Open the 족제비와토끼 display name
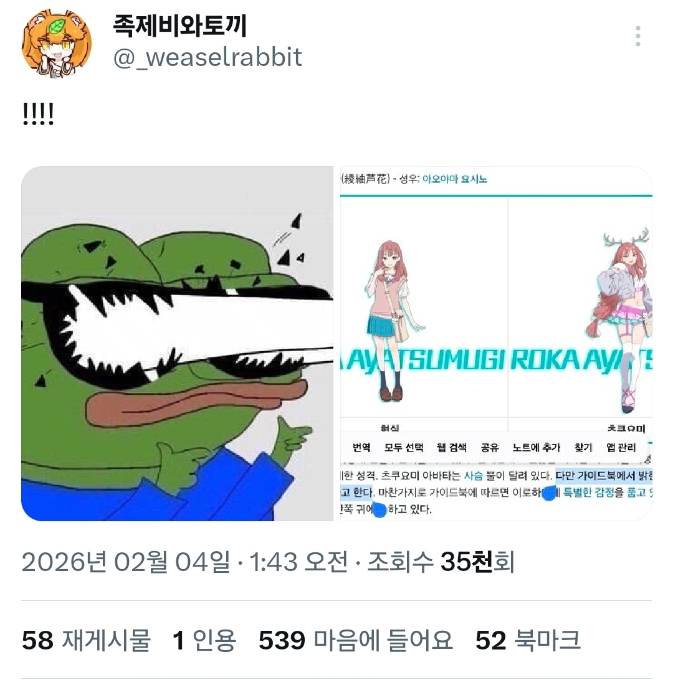The width and height of the screenshot is (673, 680). coord(179,25)
